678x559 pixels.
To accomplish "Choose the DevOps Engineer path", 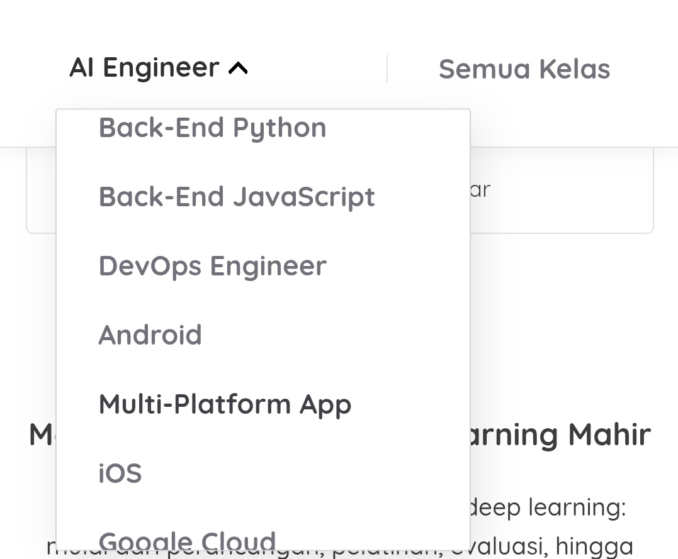I will (212, 265).
